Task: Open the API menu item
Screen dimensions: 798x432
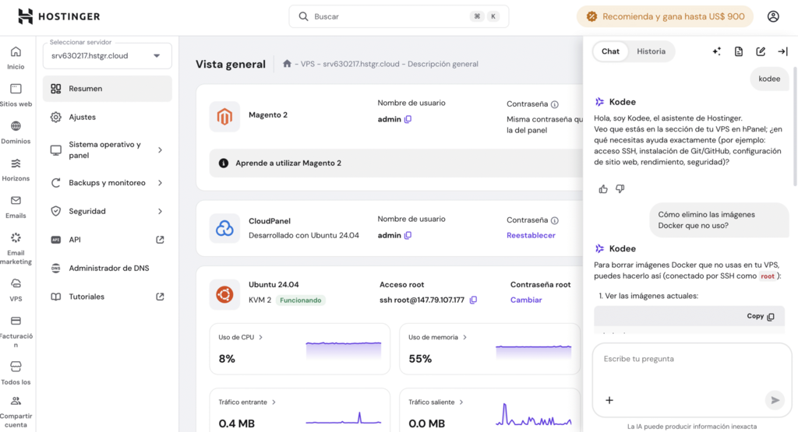Action: tap(108, 240)
